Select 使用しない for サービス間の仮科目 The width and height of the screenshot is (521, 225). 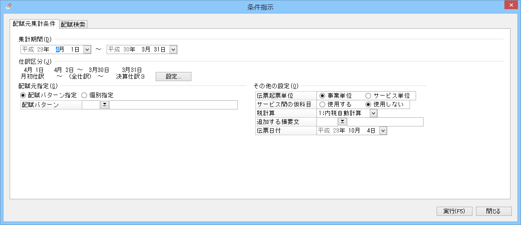click(x=368, y=104)
